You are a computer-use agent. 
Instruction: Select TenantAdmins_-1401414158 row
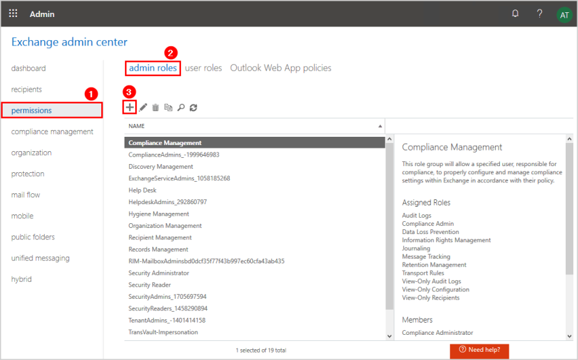(254, 320)
